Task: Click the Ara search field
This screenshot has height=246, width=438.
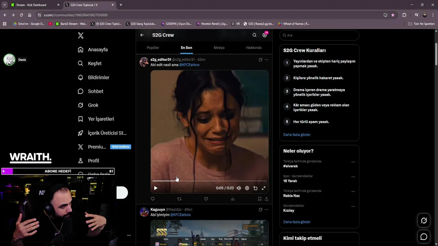Action: click(x=319, y=35)
